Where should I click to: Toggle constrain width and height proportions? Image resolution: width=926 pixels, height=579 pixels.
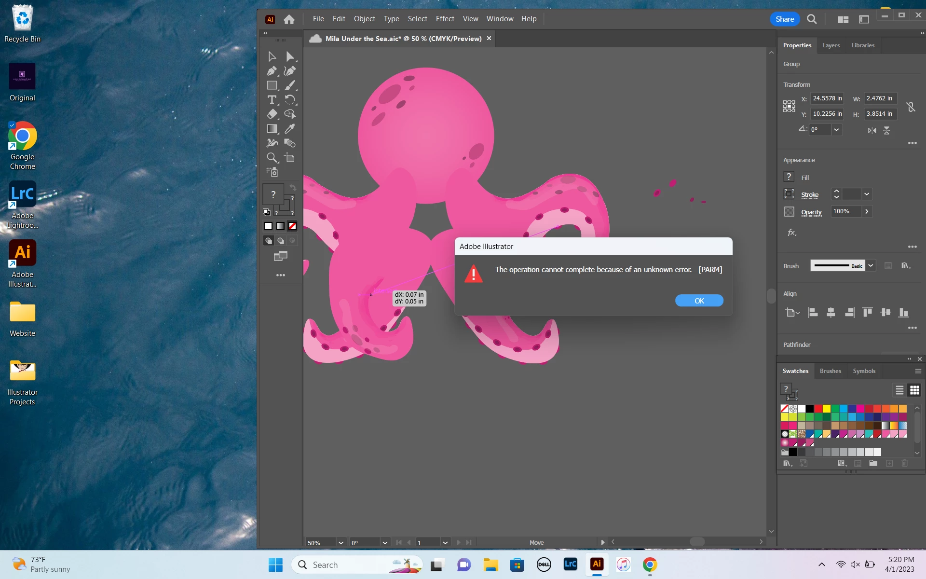pos(911,107)
